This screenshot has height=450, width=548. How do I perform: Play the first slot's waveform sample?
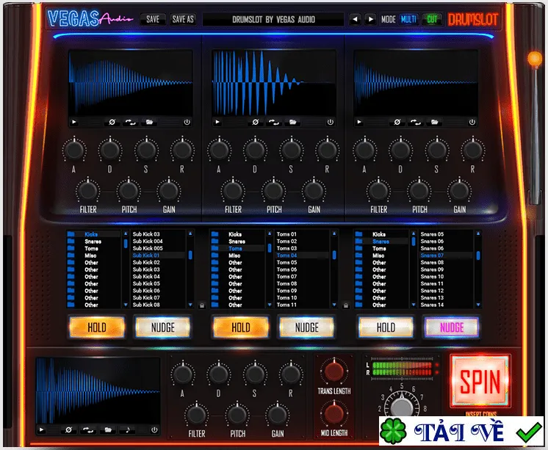pos(74,123)
